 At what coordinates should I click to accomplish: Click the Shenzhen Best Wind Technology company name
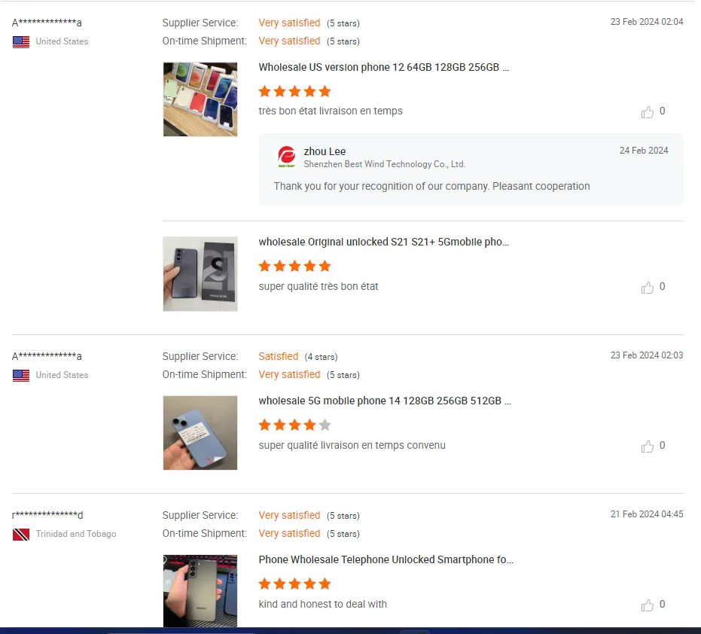385,164
